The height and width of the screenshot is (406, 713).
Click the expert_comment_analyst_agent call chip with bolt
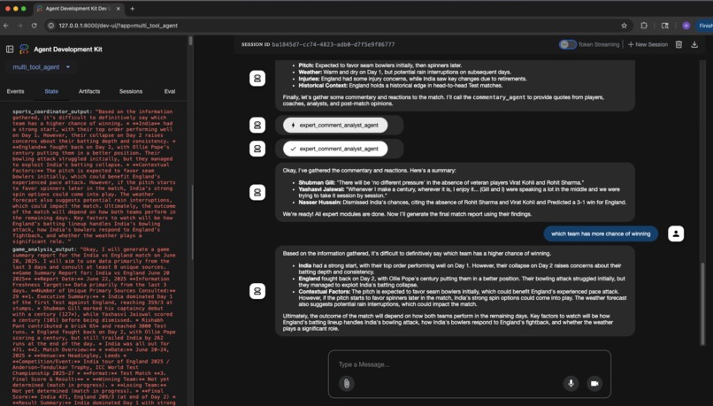[x=335, y=125]
